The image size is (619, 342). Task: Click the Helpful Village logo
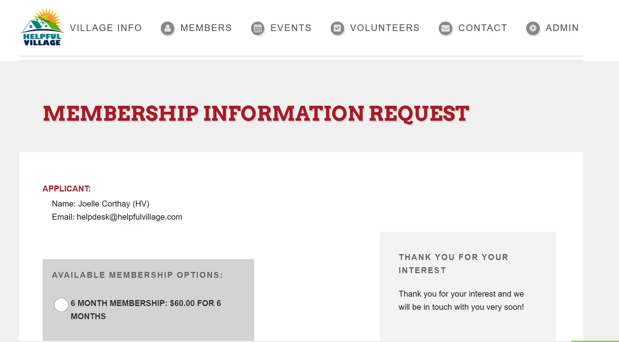[42, 27]
